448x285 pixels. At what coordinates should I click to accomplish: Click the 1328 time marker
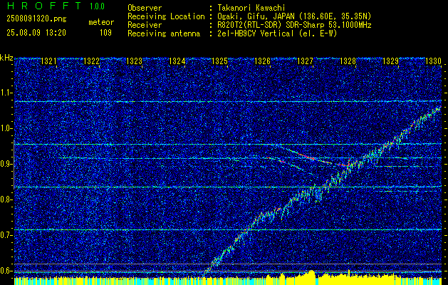[x=348, y=61]
